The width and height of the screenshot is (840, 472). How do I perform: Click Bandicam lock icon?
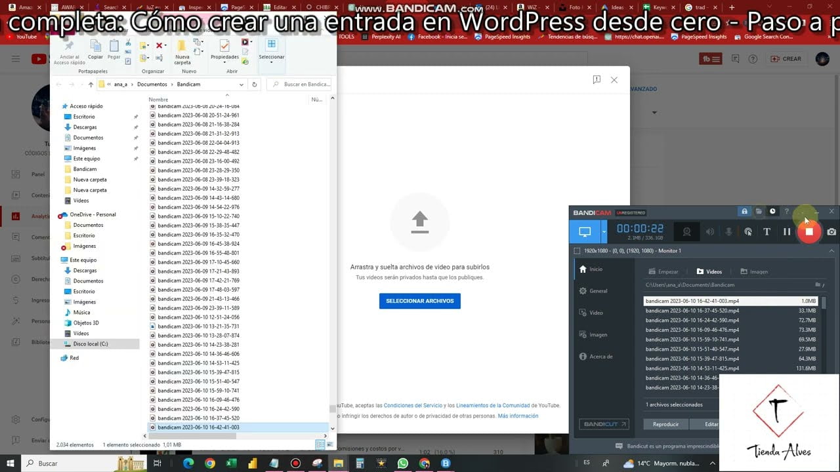pos(744,212)
